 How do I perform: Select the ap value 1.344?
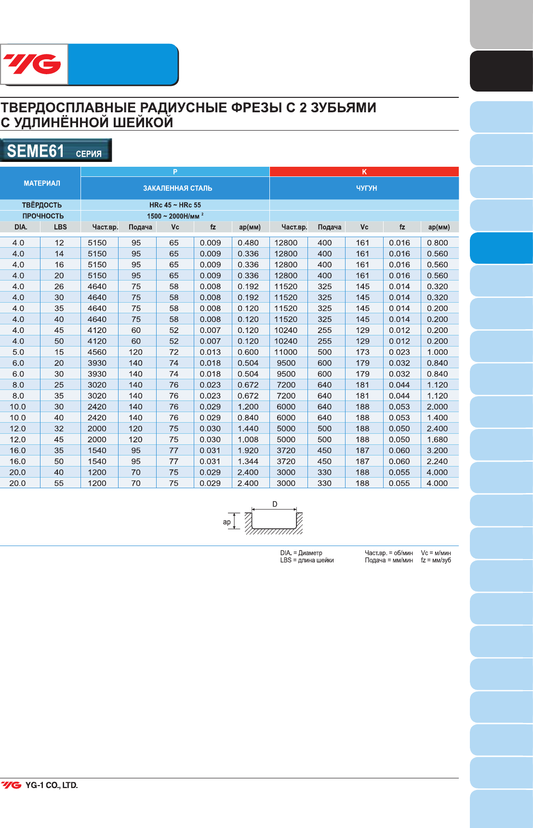pyautogui.click(x=248, y=461)
